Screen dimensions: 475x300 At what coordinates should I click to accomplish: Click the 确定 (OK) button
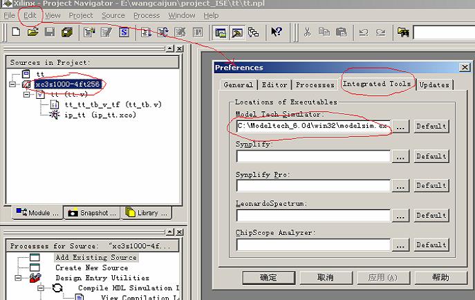pos(269,278)
